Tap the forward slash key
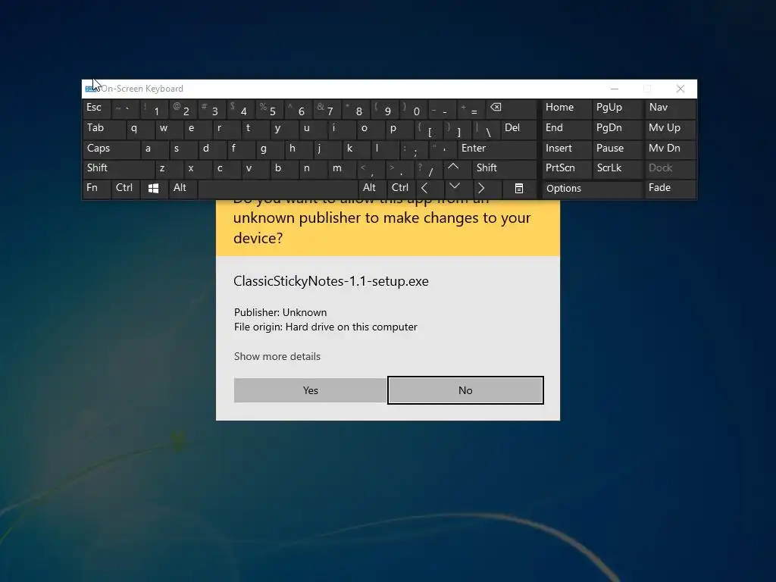Image resolution: width=776 pixels, height=582 pixels. (429, 169)
